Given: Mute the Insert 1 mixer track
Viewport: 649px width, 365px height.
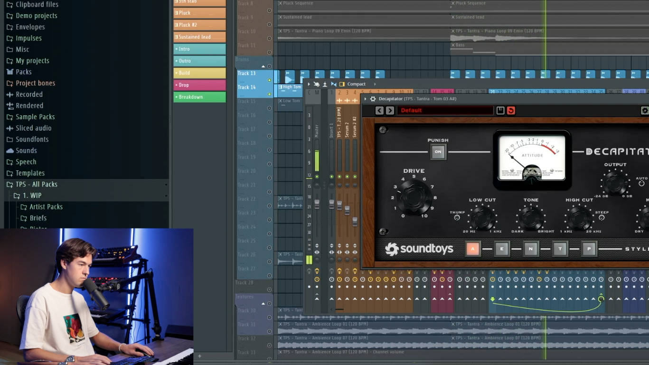Looking at the screenshot, I should pyautogui.click(x=331, y=177).
